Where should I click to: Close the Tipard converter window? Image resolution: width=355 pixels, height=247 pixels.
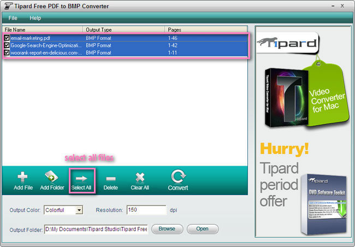(342, 6)
